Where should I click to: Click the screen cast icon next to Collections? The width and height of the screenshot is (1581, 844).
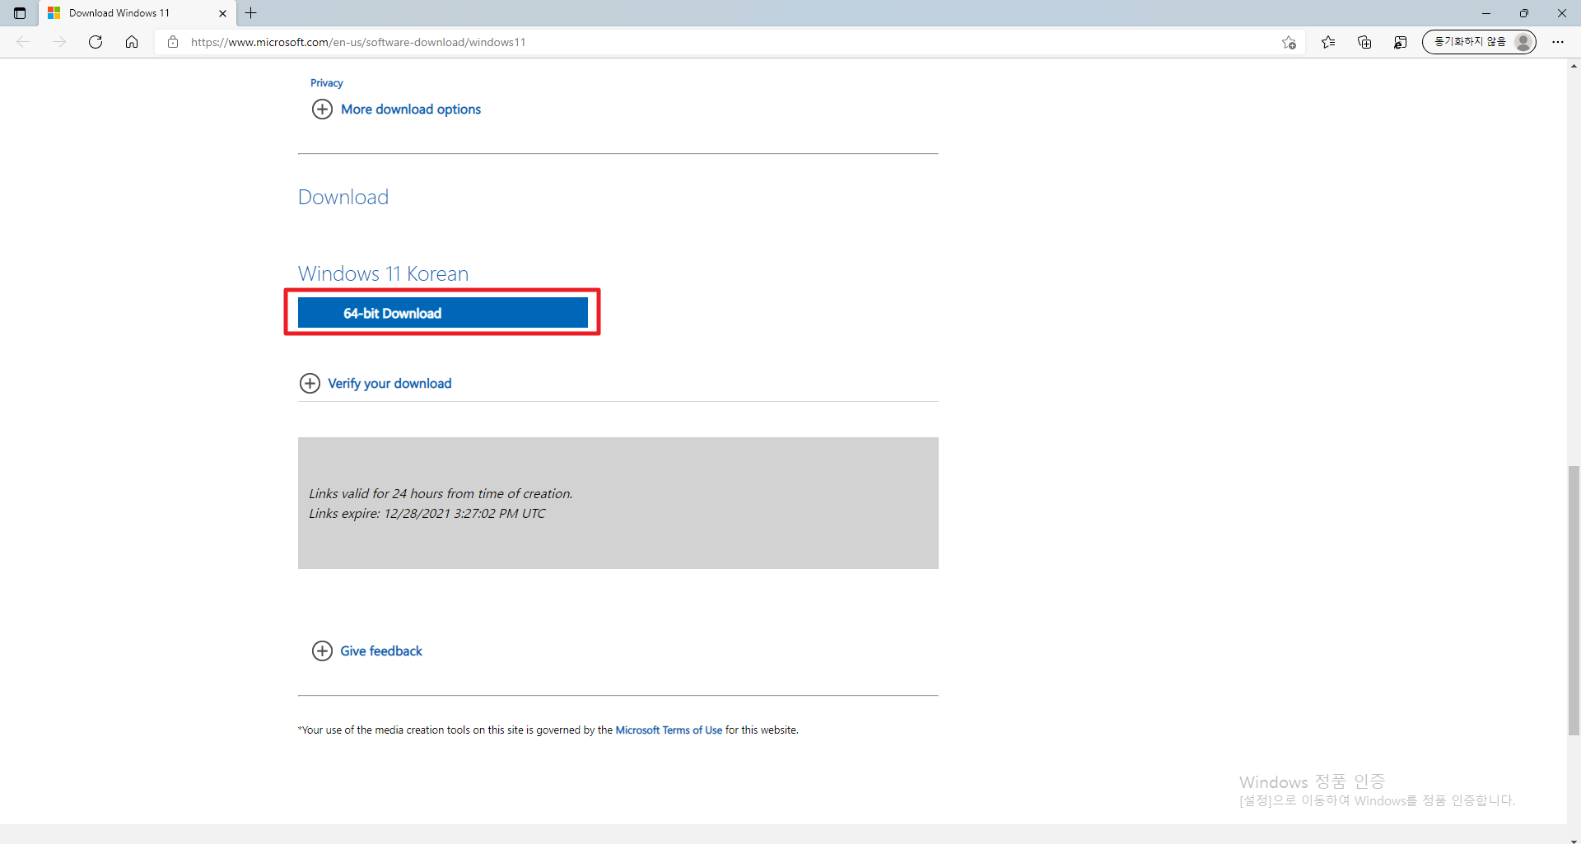pos(1400,42)
